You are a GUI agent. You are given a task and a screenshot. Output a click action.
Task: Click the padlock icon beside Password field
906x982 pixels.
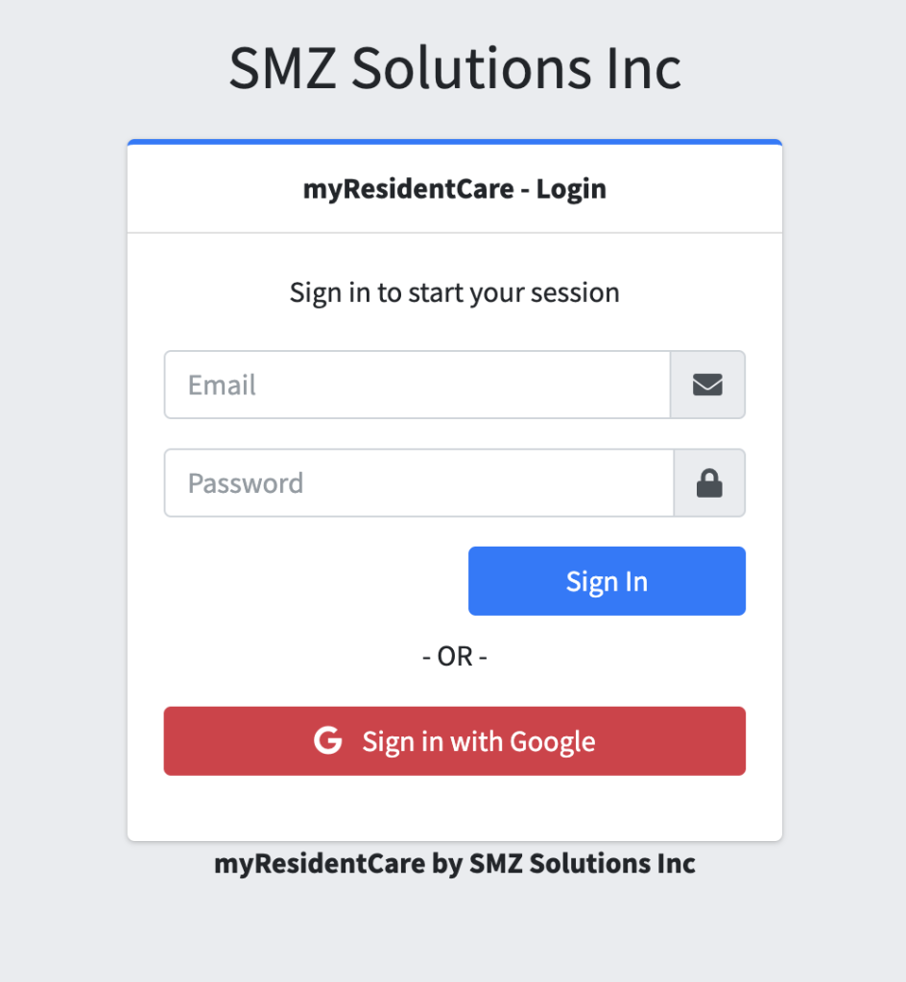(x=709, y=483)
